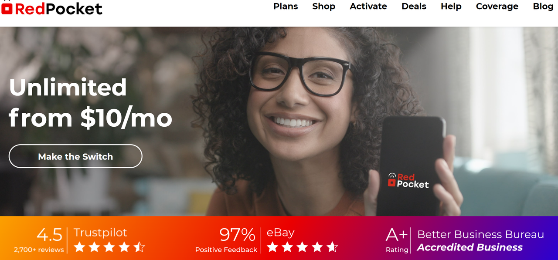558x260 pixels.
Task: Click the 4.5 Trustpilot score
Action: [x=50, y=235]
